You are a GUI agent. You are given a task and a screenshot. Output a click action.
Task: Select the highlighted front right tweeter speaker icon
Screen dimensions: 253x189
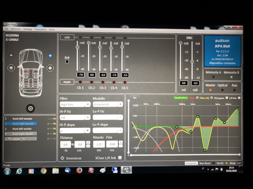coord(50,56)
